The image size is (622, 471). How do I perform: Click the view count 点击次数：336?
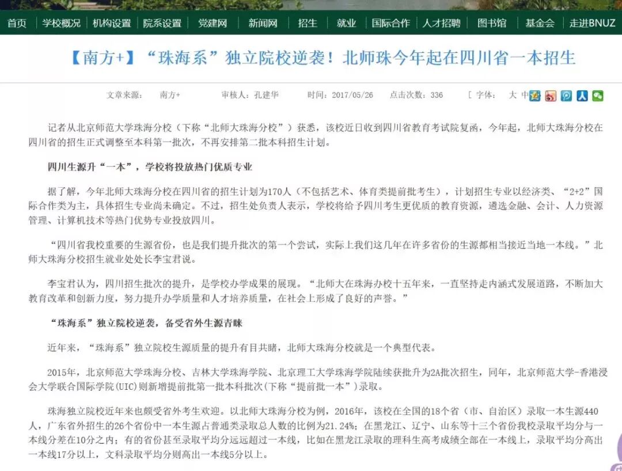tap(416, 95)
